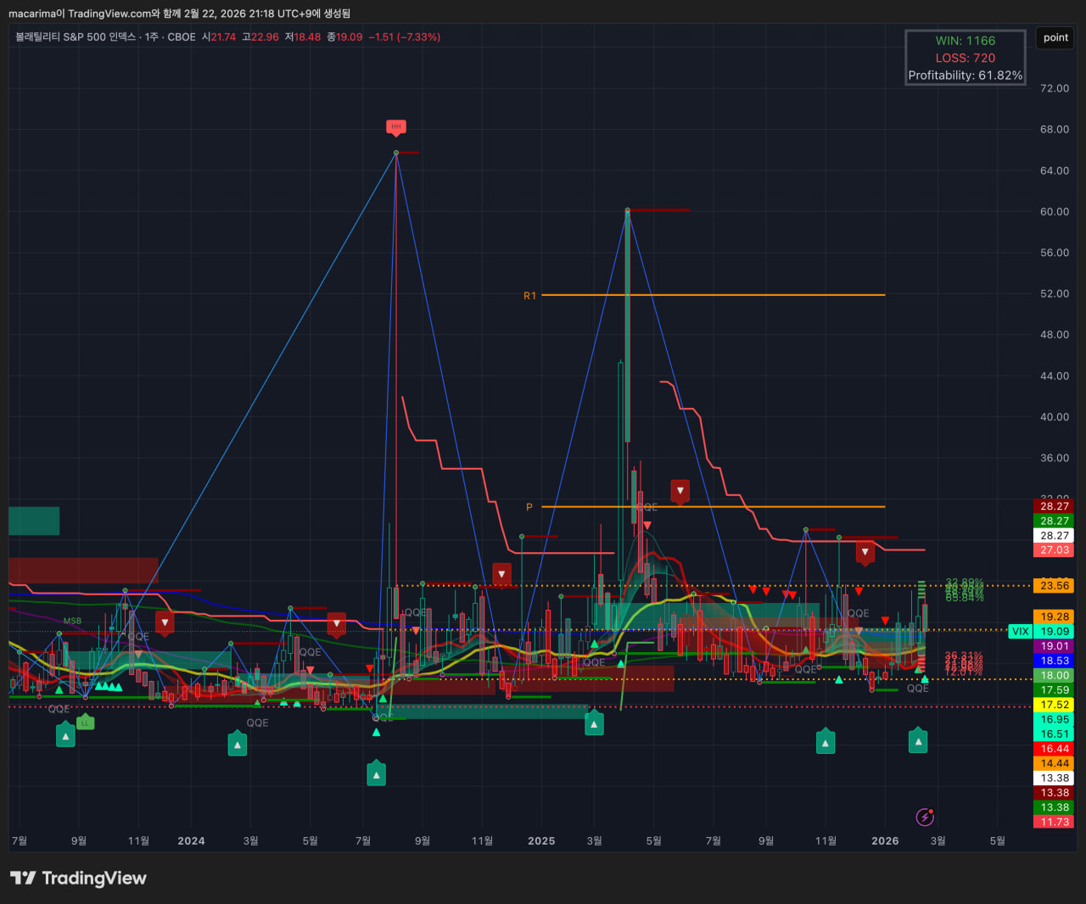Click the 2024 year label on time axis
This screenshot has height=904, width=1086.
(191, 841)
